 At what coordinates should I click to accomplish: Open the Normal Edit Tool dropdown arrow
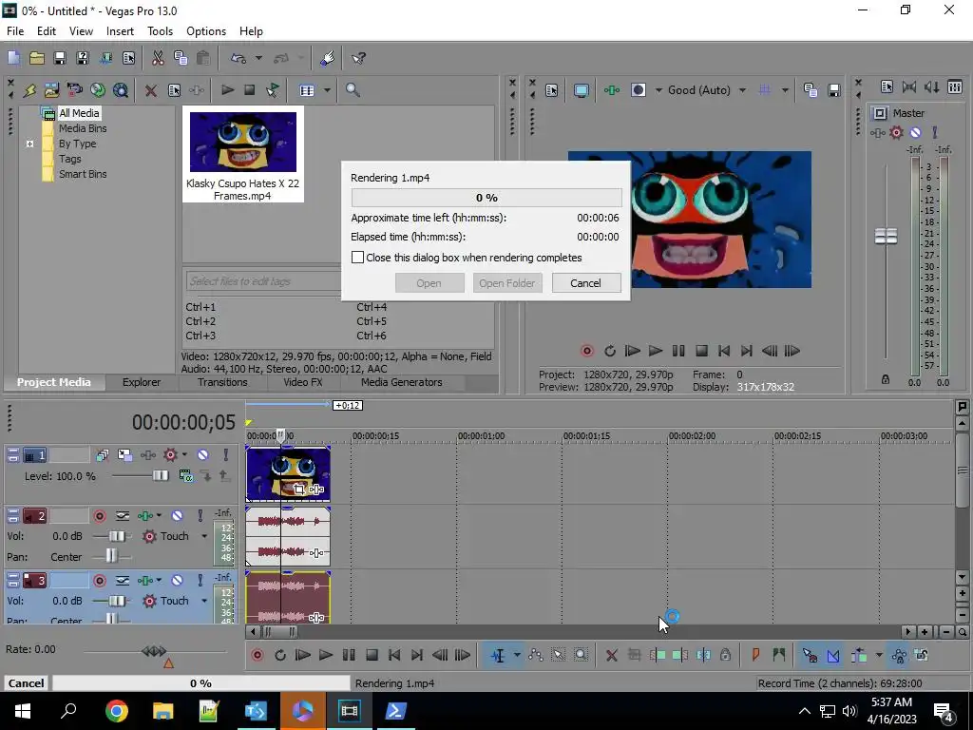516,655
